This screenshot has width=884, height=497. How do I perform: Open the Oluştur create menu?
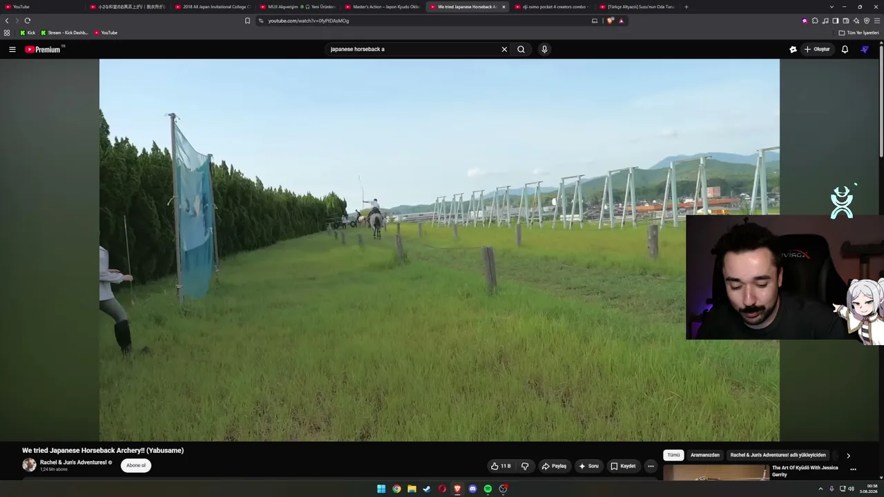[x=817, y=49]
